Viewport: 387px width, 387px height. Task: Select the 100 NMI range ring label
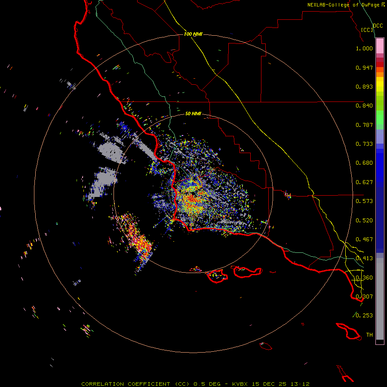pos(193,34)
